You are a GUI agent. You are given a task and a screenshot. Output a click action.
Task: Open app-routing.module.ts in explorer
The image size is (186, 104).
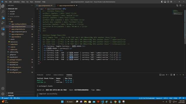[19, 24]
